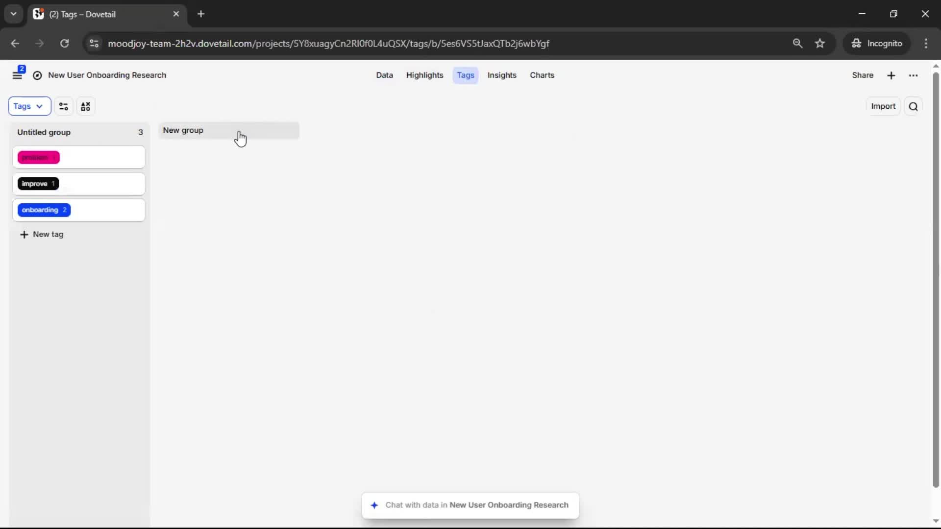Image resolution: width=941 pixels, height=529 pixels.
Task: Select the pink problem tag
Action: coord(39,157)
